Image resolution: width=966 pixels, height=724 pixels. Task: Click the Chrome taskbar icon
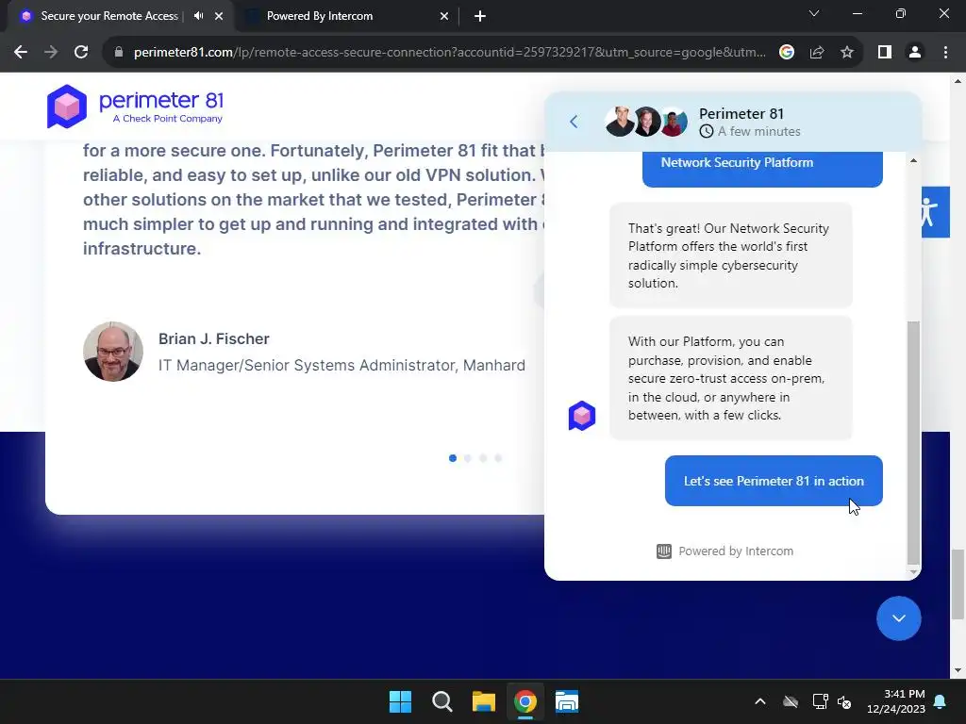[525, 701]
